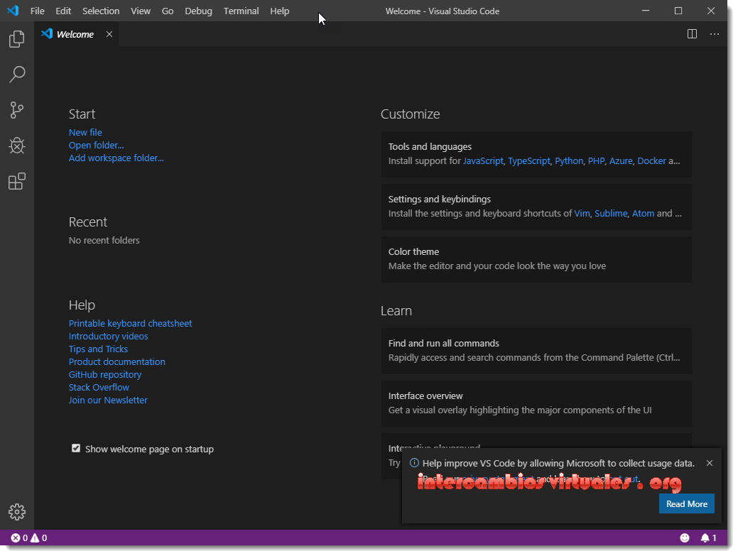Open the Extensions view in activity bar
This screenshot has width=738, height=556.
[x=17, y=182]
